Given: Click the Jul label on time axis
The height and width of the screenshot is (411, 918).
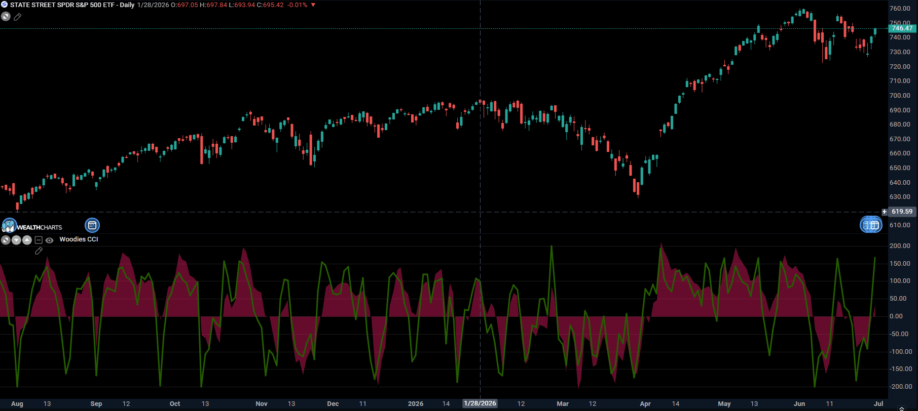Looking at the screenshot, I should (x=878, y=404).
